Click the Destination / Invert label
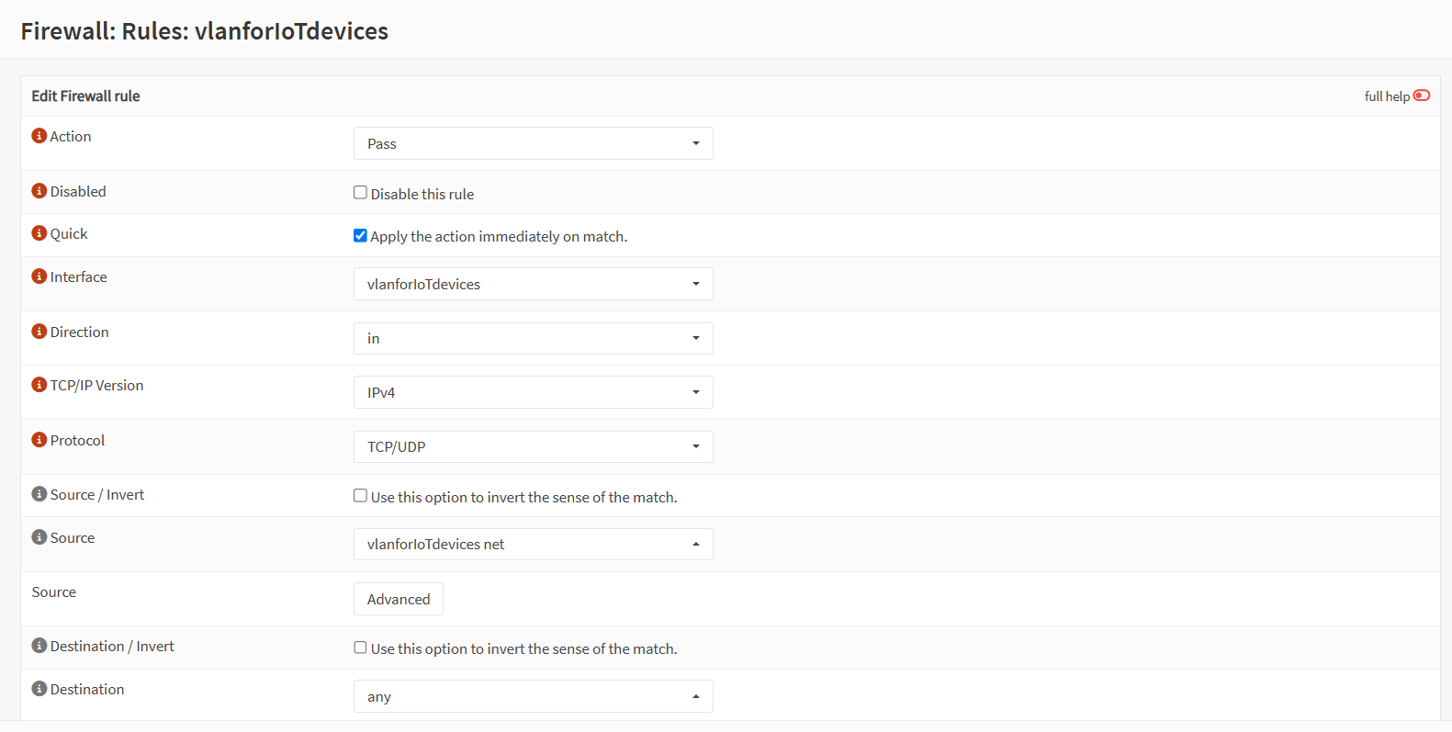This screenshot has width=1452, height=732. [112, 646]
